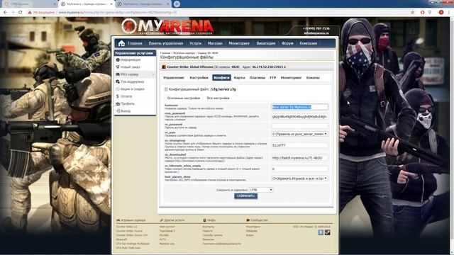Expand the PRO сервер submenu arrow
454x255 pixels.
click(153, 74)
